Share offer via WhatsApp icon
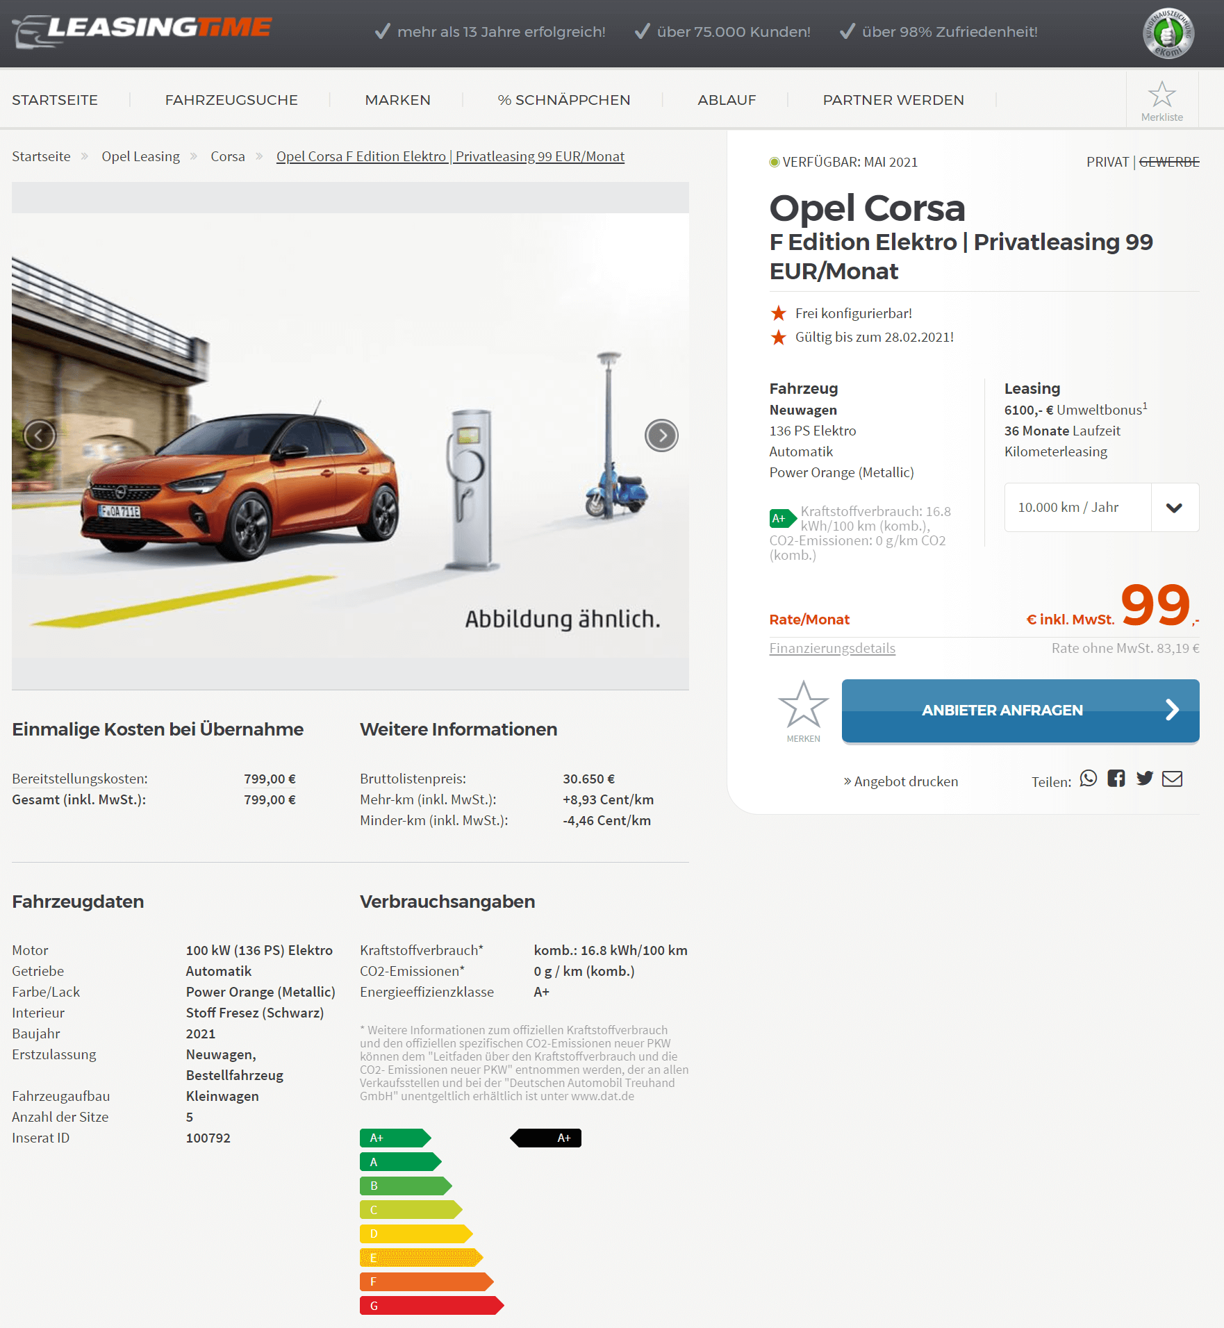Screen dimensions: 1224x1328 tap(1089, 779)
